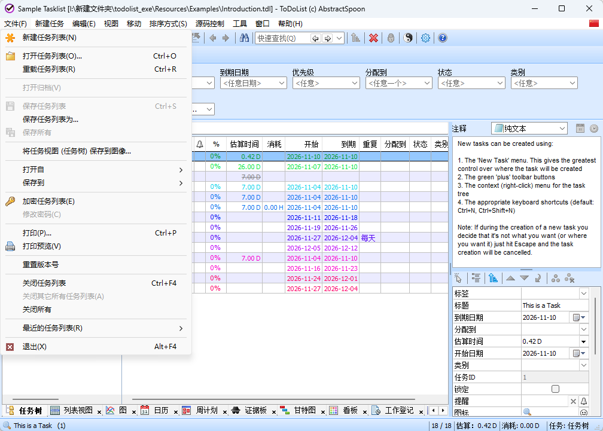The width and height of the screenshot is (603, 431).
Task: Open the 分配到 filter dropdown
Action: 399,83
